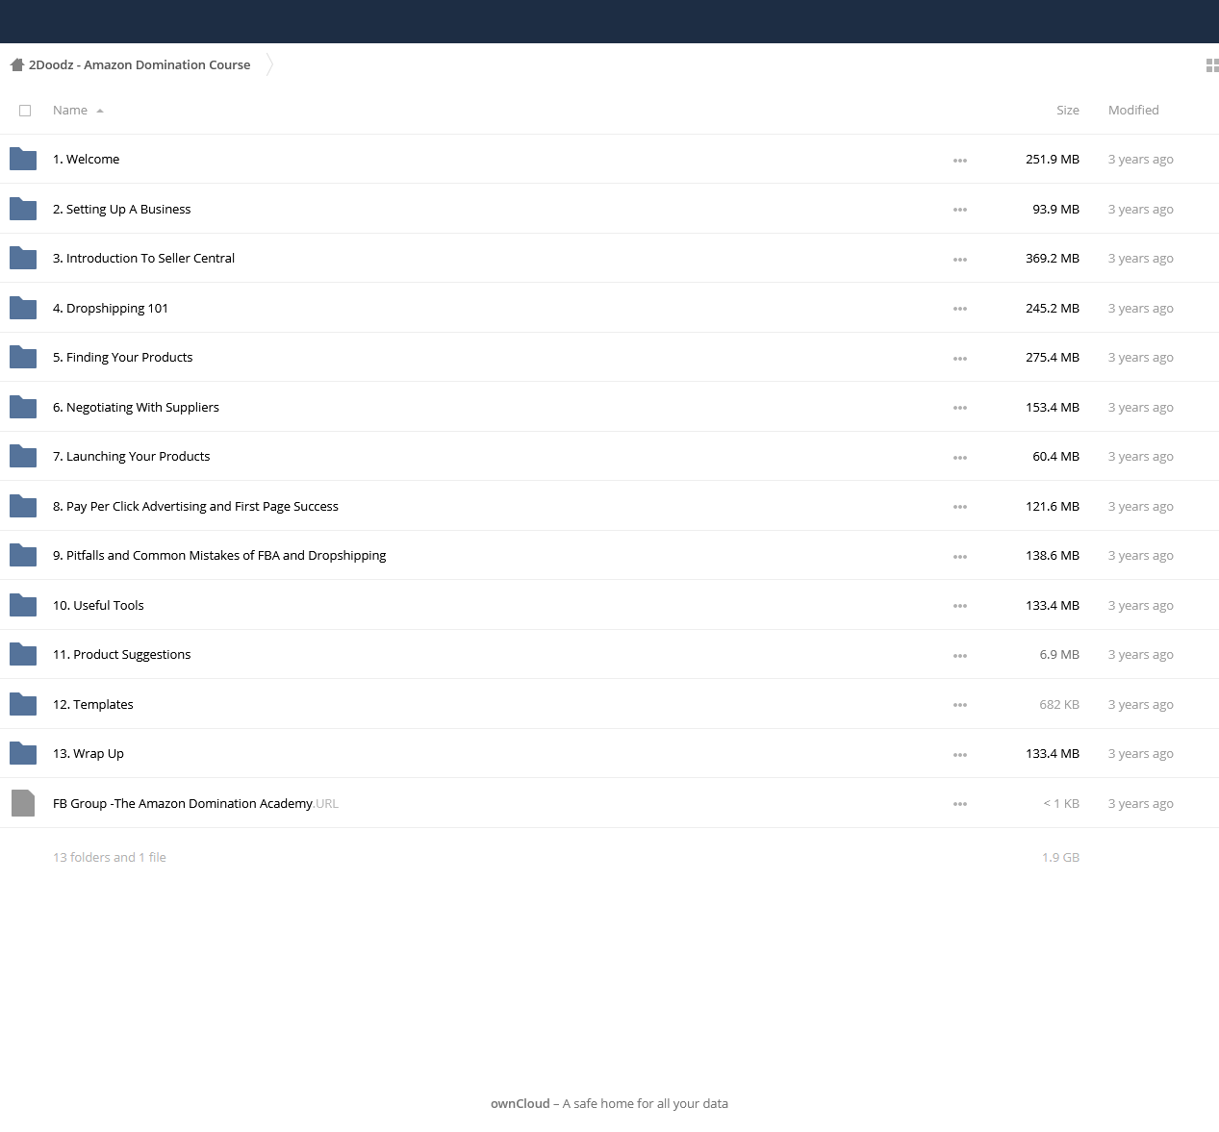Switch to grid view using the grid icon
The image size is (1219, 1132).
tap(1212, 65)
